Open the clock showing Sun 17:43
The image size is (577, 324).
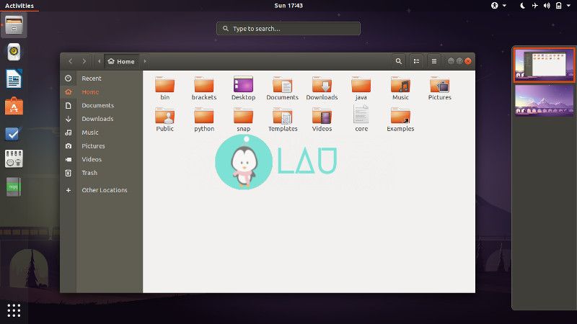[x=288, y=6]
